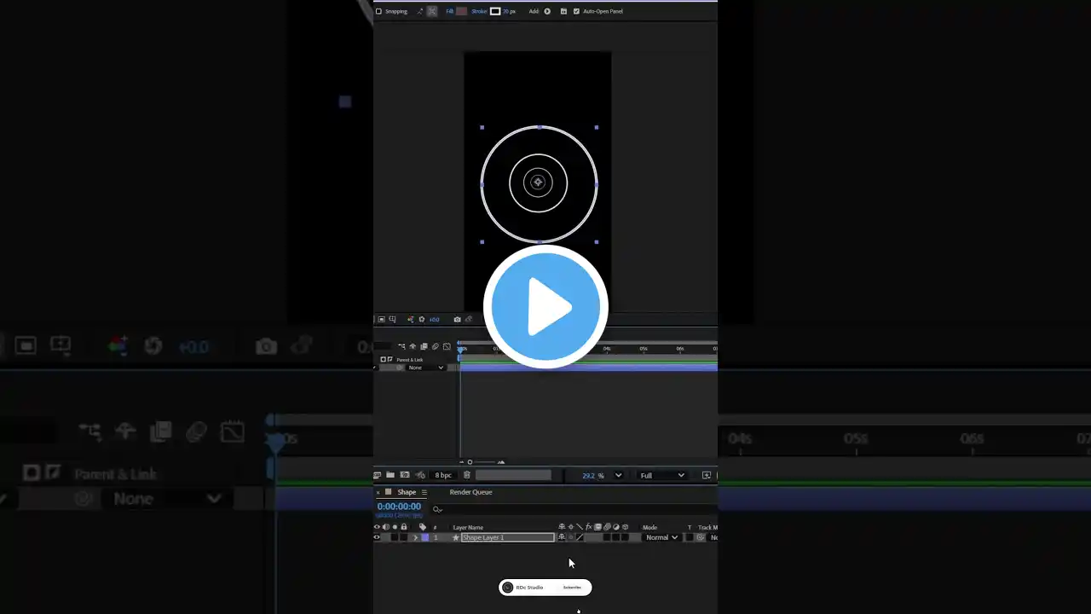This screenshot has width=1091, height=614.
Task: Switch to the Shape composition tab
Action: coord(407,492)
